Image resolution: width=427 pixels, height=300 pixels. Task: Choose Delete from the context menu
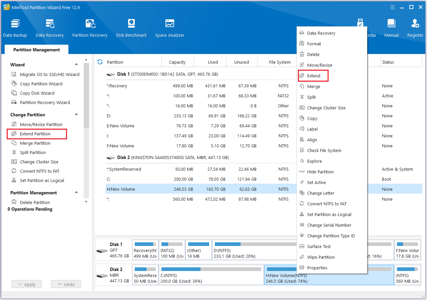pyautogui.click(x=332, y=54)
